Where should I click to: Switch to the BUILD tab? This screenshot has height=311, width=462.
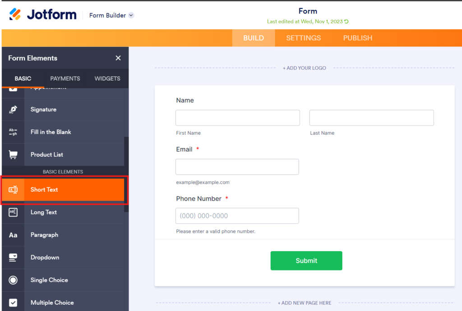point(254,38)
